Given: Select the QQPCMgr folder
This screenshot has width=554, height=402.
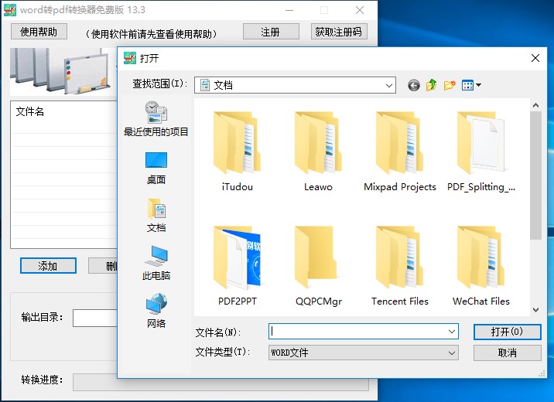Looking at the screenshot, I should tap(318, 266).
